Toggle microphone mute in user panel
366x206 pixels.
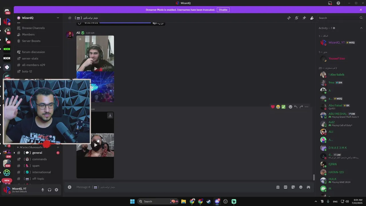click(x=43, y=190)
